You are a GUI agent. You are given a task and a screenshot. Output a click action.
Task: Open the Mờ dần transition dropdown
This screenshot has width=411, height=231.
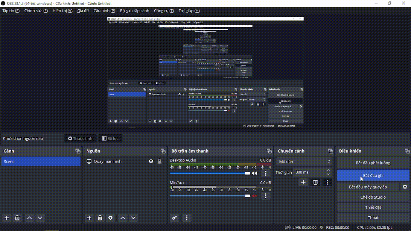(304, 162)
